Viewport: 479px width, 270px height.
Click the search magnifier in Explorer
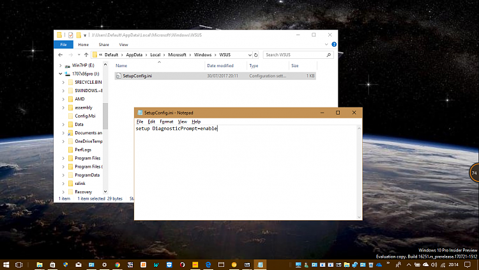pyautogui.click(x=329, y=55)
